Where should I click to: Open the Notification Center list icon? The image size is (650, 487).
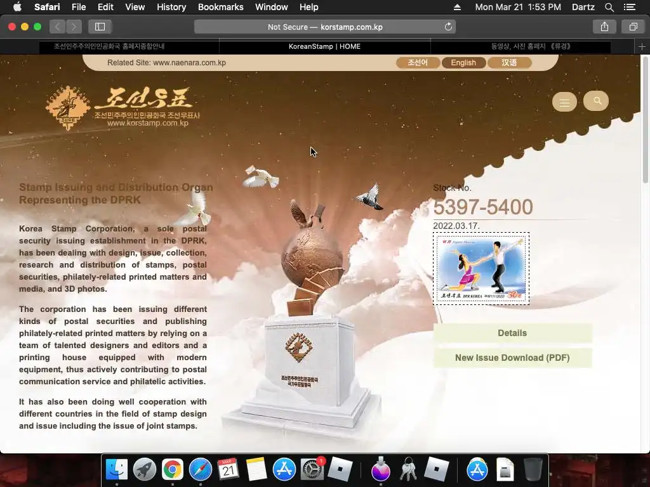[629, 7]
